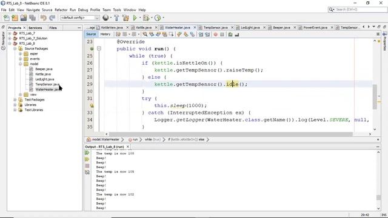Close the Output RTS_Lab_8 (run) tab
The image size is (388, 218).
(x=128, y=147)
